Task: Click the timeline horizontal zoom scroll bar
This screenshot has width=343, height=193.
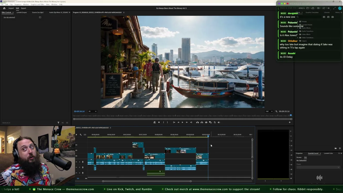Action: (147, 181)
